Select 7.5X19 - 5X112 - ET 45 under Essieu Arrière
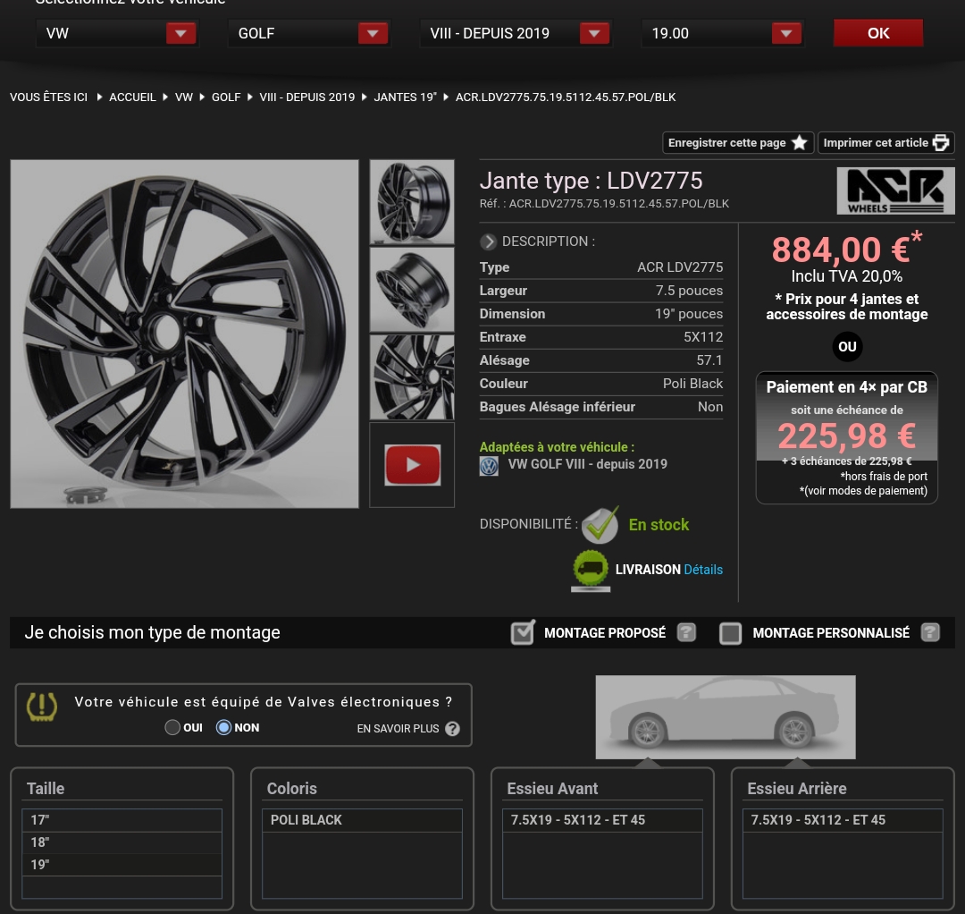Screen dimensions: 965x914 843,820
